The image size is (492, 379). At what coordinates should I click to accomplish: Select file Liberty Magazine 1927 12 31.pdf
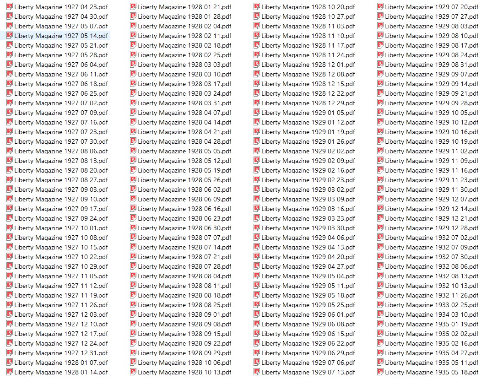[x=57, y=353]
